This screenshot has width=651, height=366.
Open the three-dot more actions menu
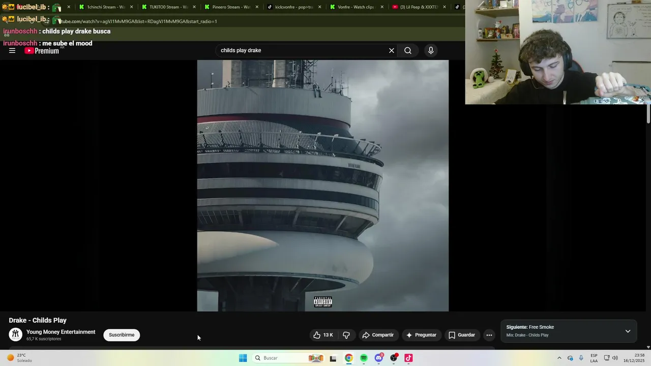[489, 335]
